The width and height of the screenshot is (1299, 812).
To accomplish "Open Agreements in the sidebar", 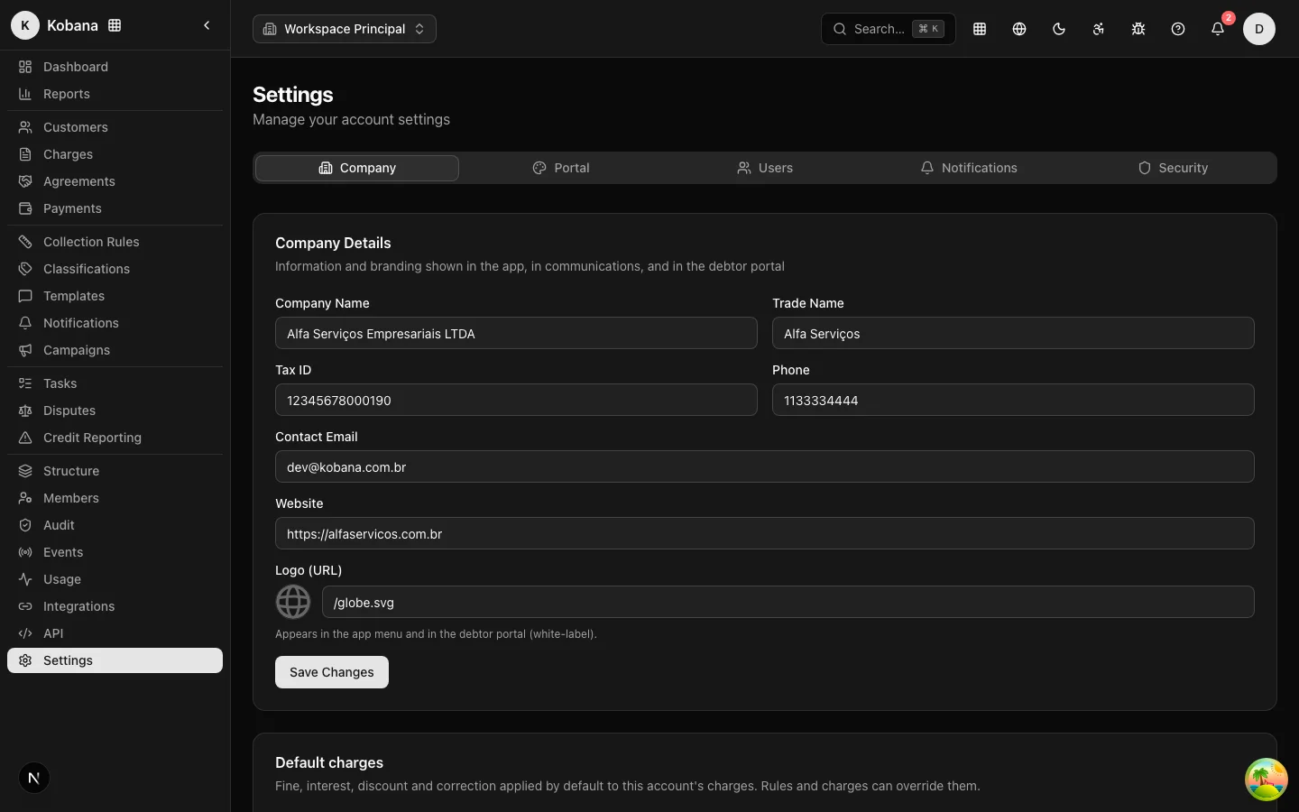I will [x=115, y=181].
